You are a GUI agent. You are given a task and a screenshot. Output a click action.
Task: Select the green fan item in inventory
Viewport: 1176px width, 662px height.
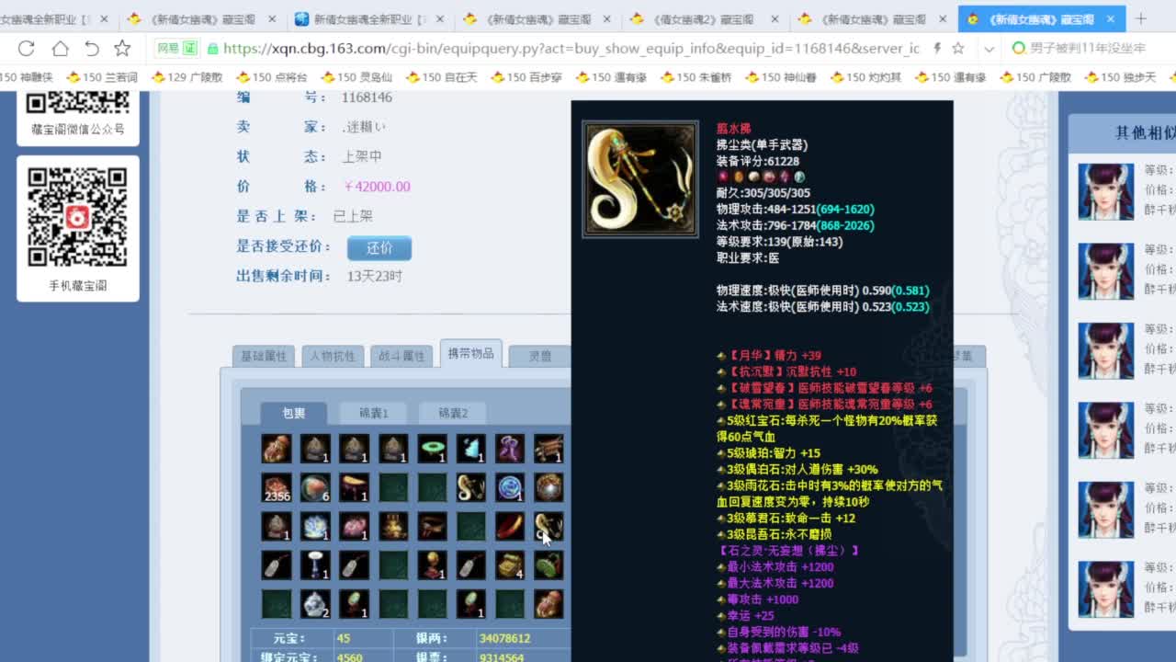click(548, 565)
